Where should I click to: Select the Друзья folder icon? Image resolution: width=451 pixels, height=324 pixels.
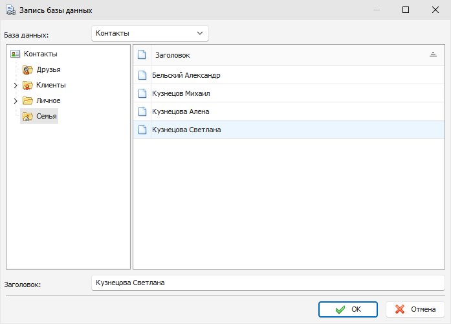click(x=28, y=70)
